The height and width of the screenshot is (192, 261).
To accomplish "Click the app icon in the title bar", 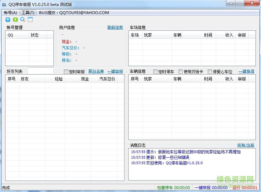I will (x=4, y=4).
